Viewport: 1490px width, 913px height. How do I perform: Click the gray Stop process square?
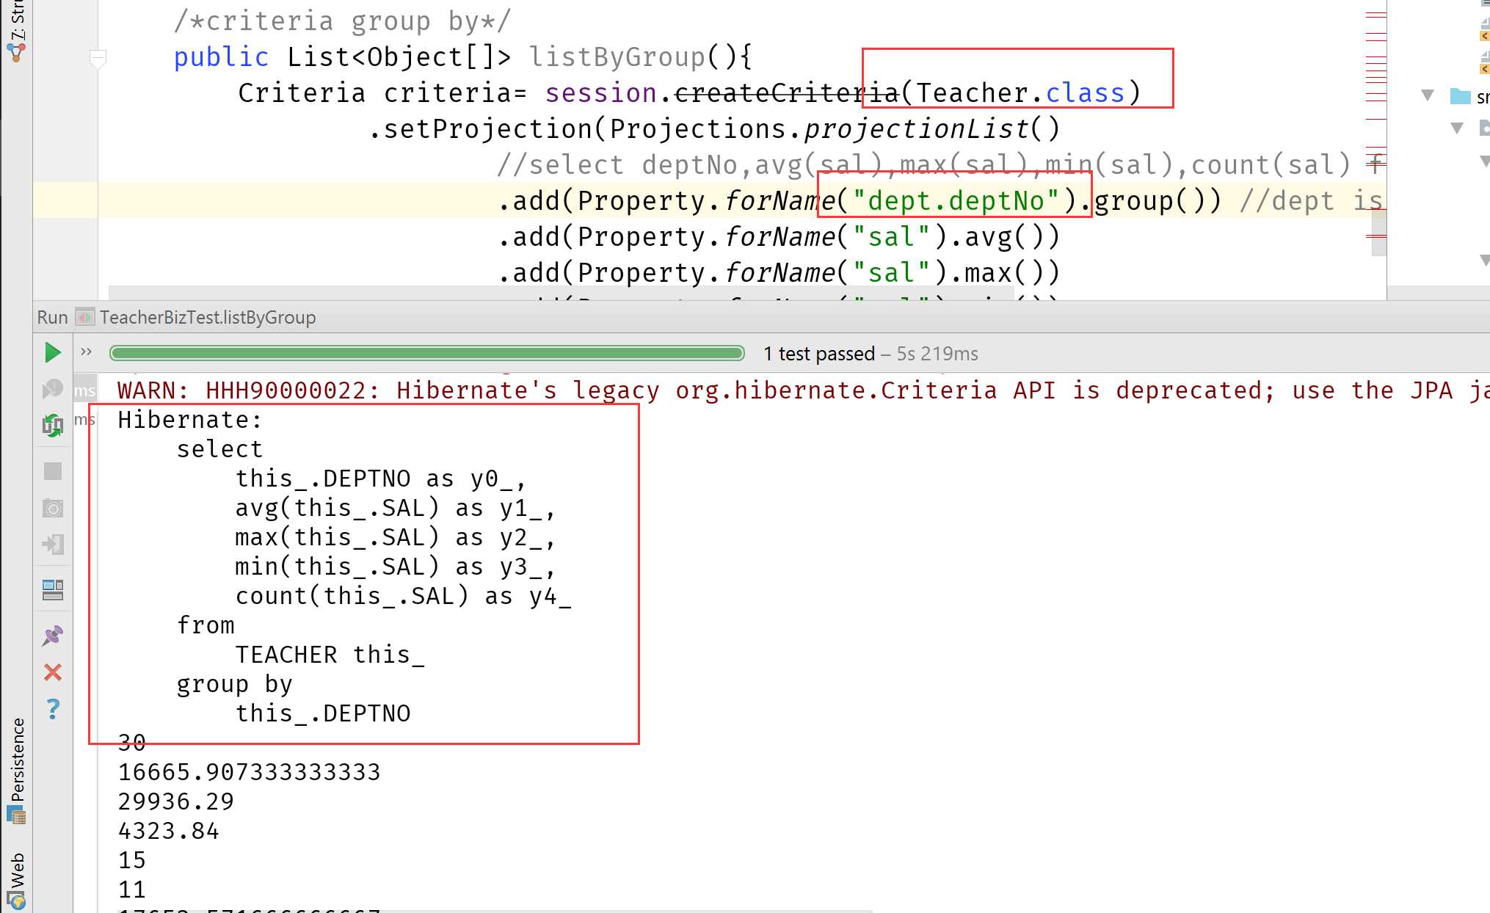coord(53,470)
